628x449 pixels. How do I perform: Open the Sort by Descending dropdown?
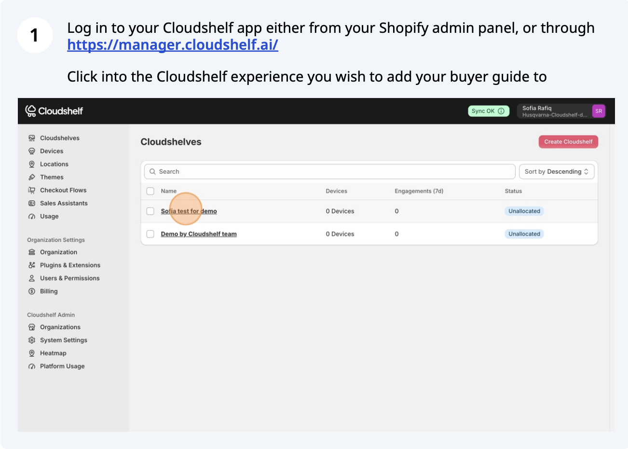pos(556,171)
